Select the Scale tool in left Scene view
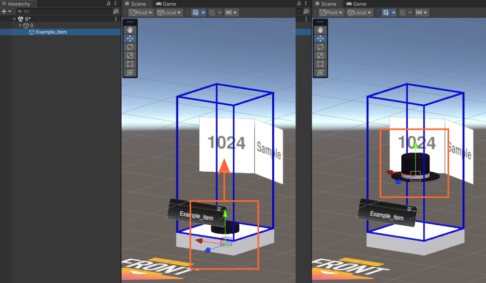Viewport: 486px width, 283px height. coord(130,56)
